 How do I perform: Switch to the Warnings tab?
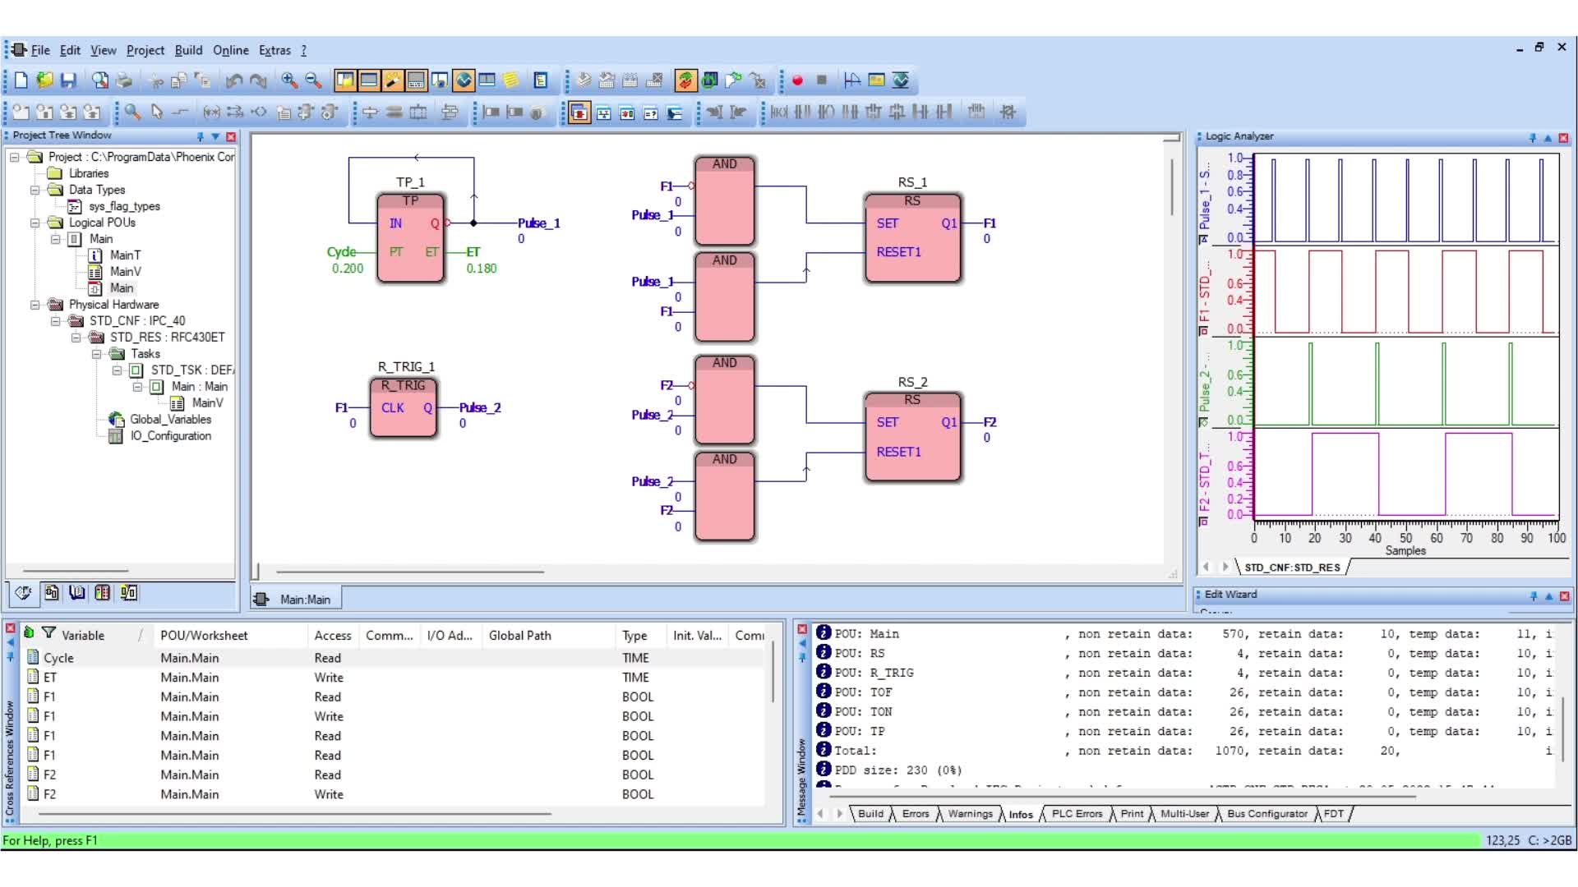[970, 813]
